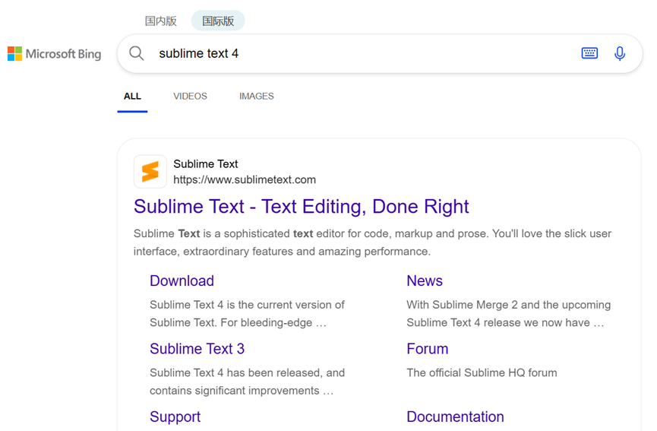Viewport: 657px width, 431px height.
Task: Switch to the IMAGES tab
Action: point(257,97)
